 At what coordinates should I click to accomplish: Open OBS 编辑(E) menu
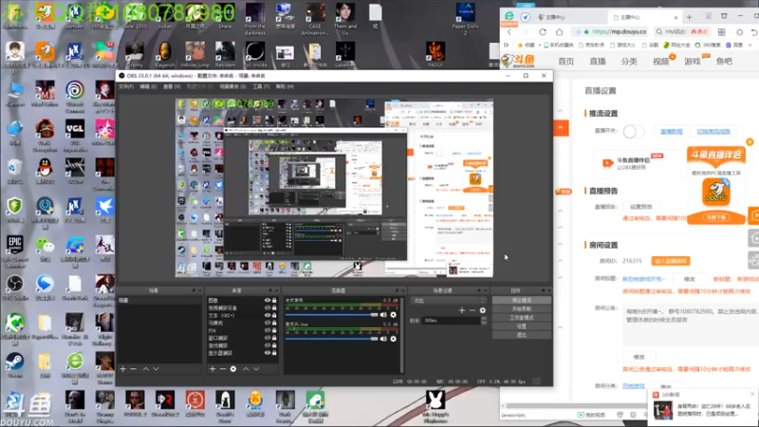148,86
